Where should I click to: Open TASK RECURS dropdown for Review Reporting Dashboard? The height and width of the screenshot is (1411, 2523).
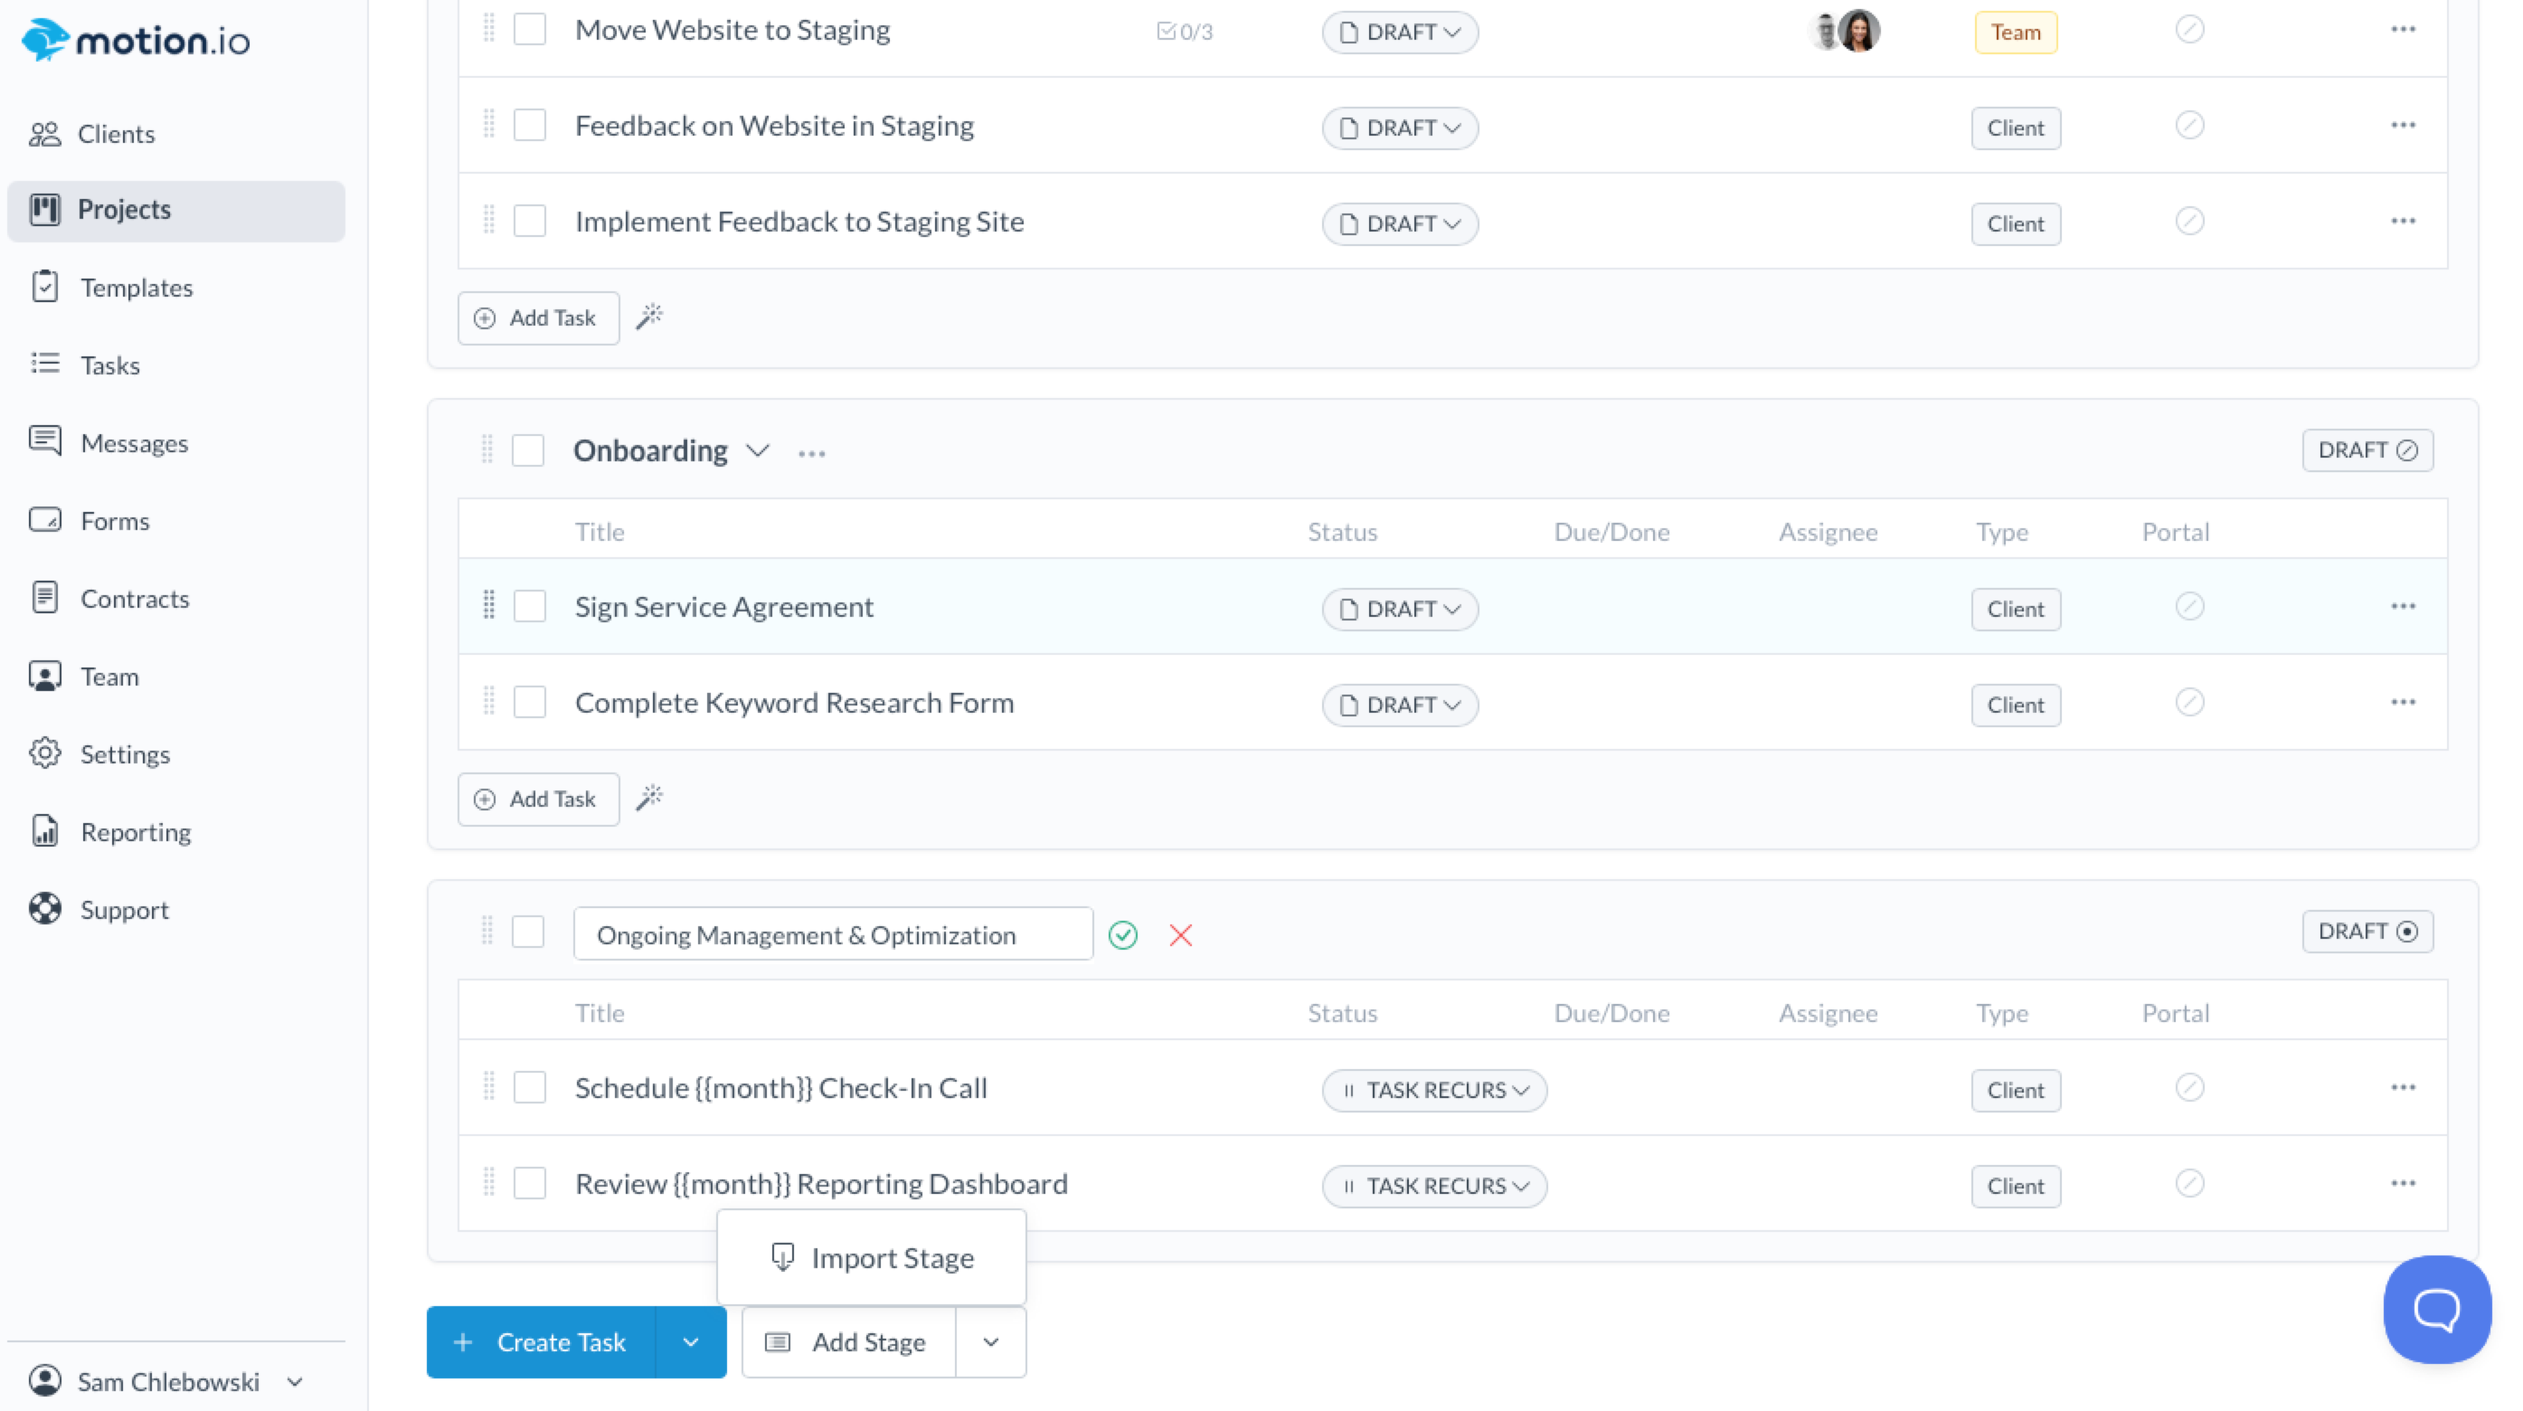coord(1434,1187)
